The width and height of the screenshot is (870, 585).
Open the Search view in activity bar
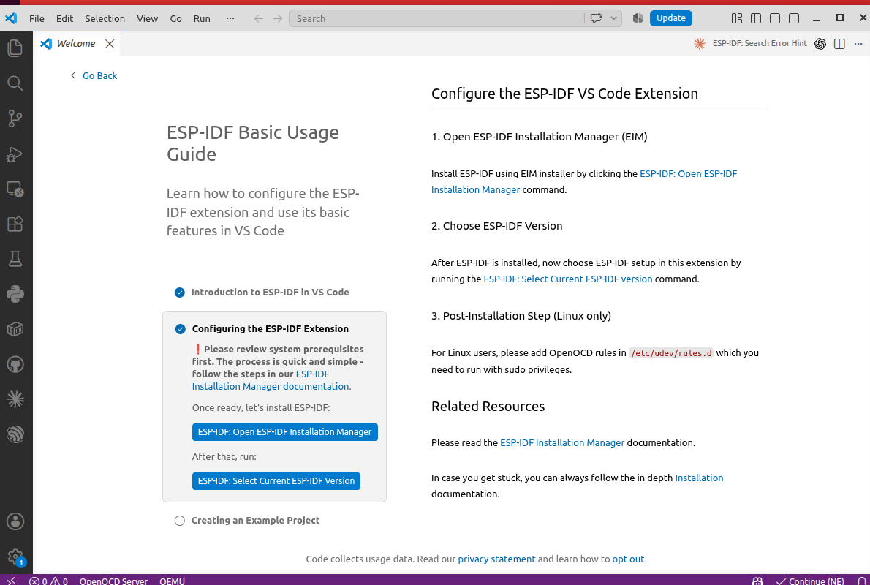coord(15,83)
